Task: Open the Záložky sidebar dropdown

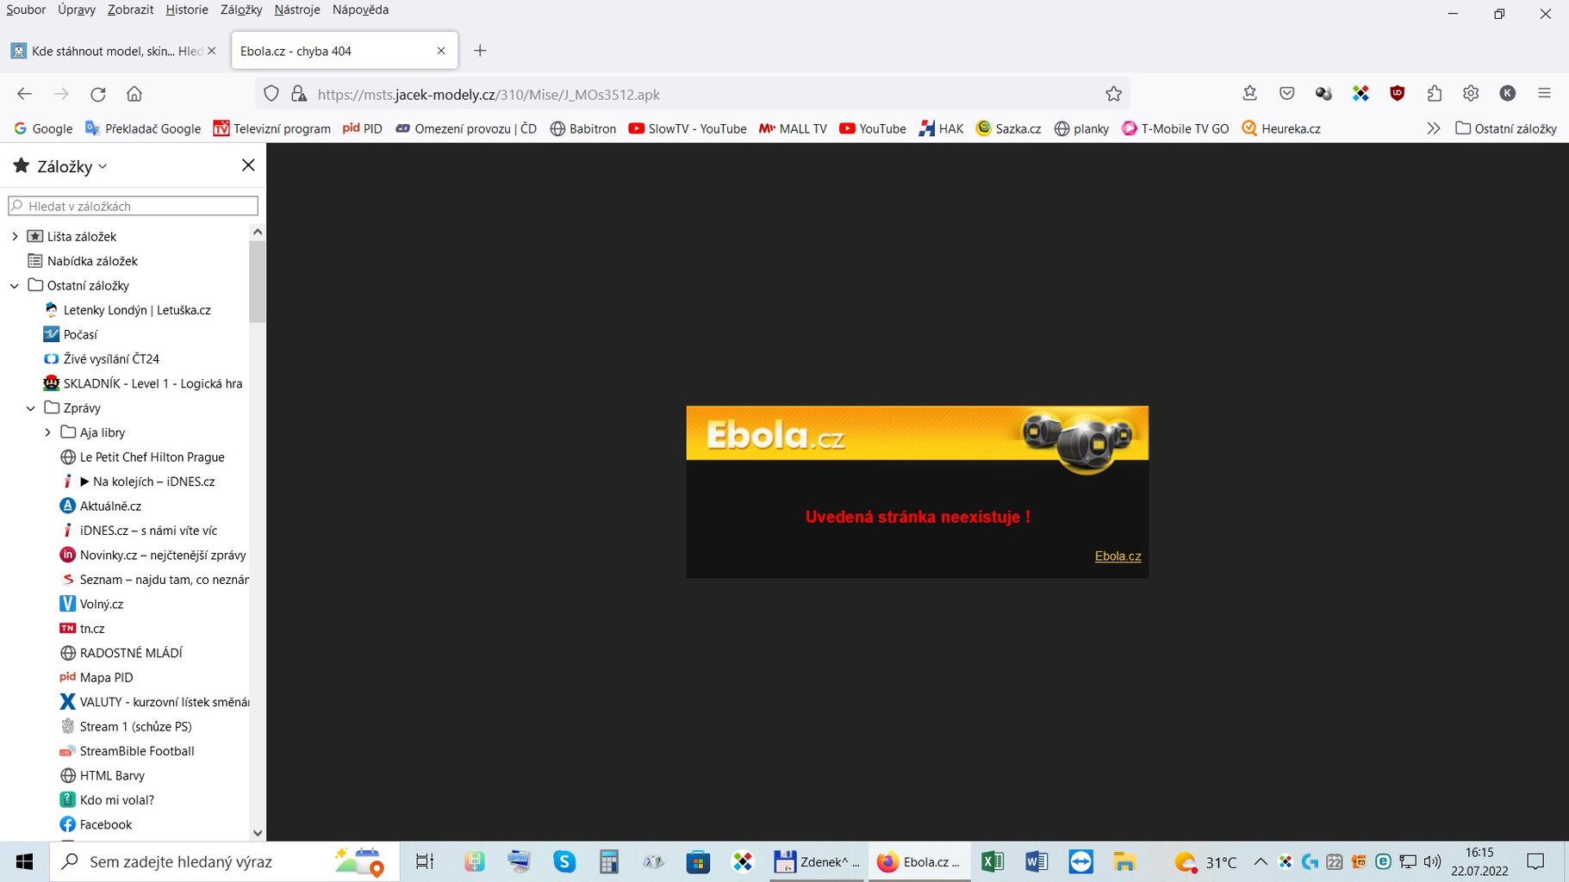Action: pos(72,166)
